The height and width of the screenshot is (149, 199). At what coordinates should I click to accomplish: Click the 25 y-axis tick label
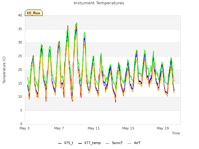(x=20, y=56)
